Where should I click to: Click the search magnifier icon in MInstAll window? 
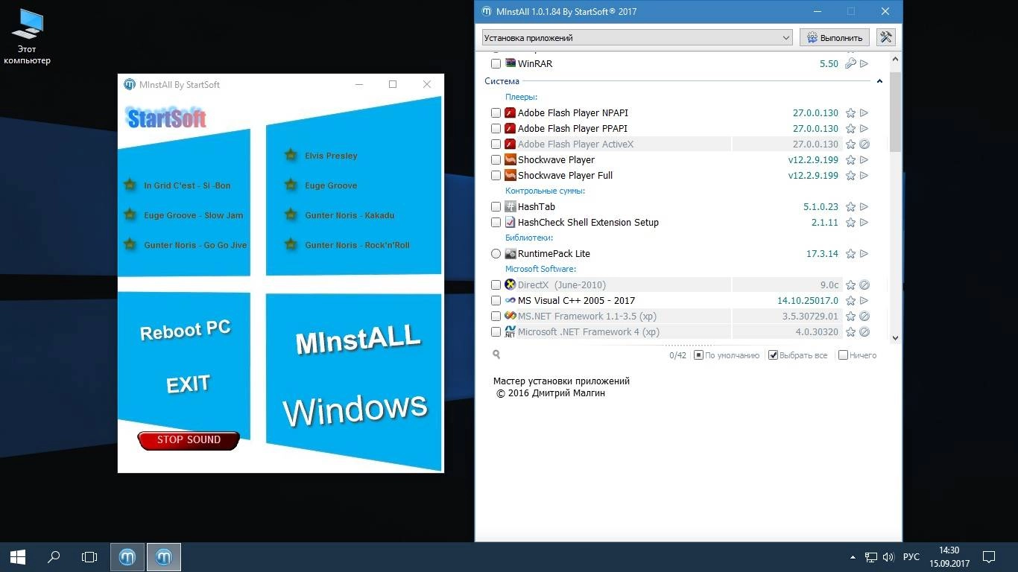pos(496,355)
